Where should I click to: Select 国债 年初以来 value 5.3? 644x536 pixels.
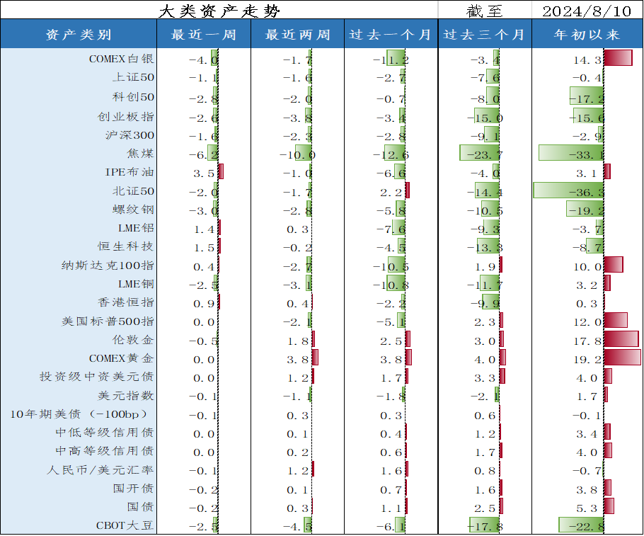(587, 507)
